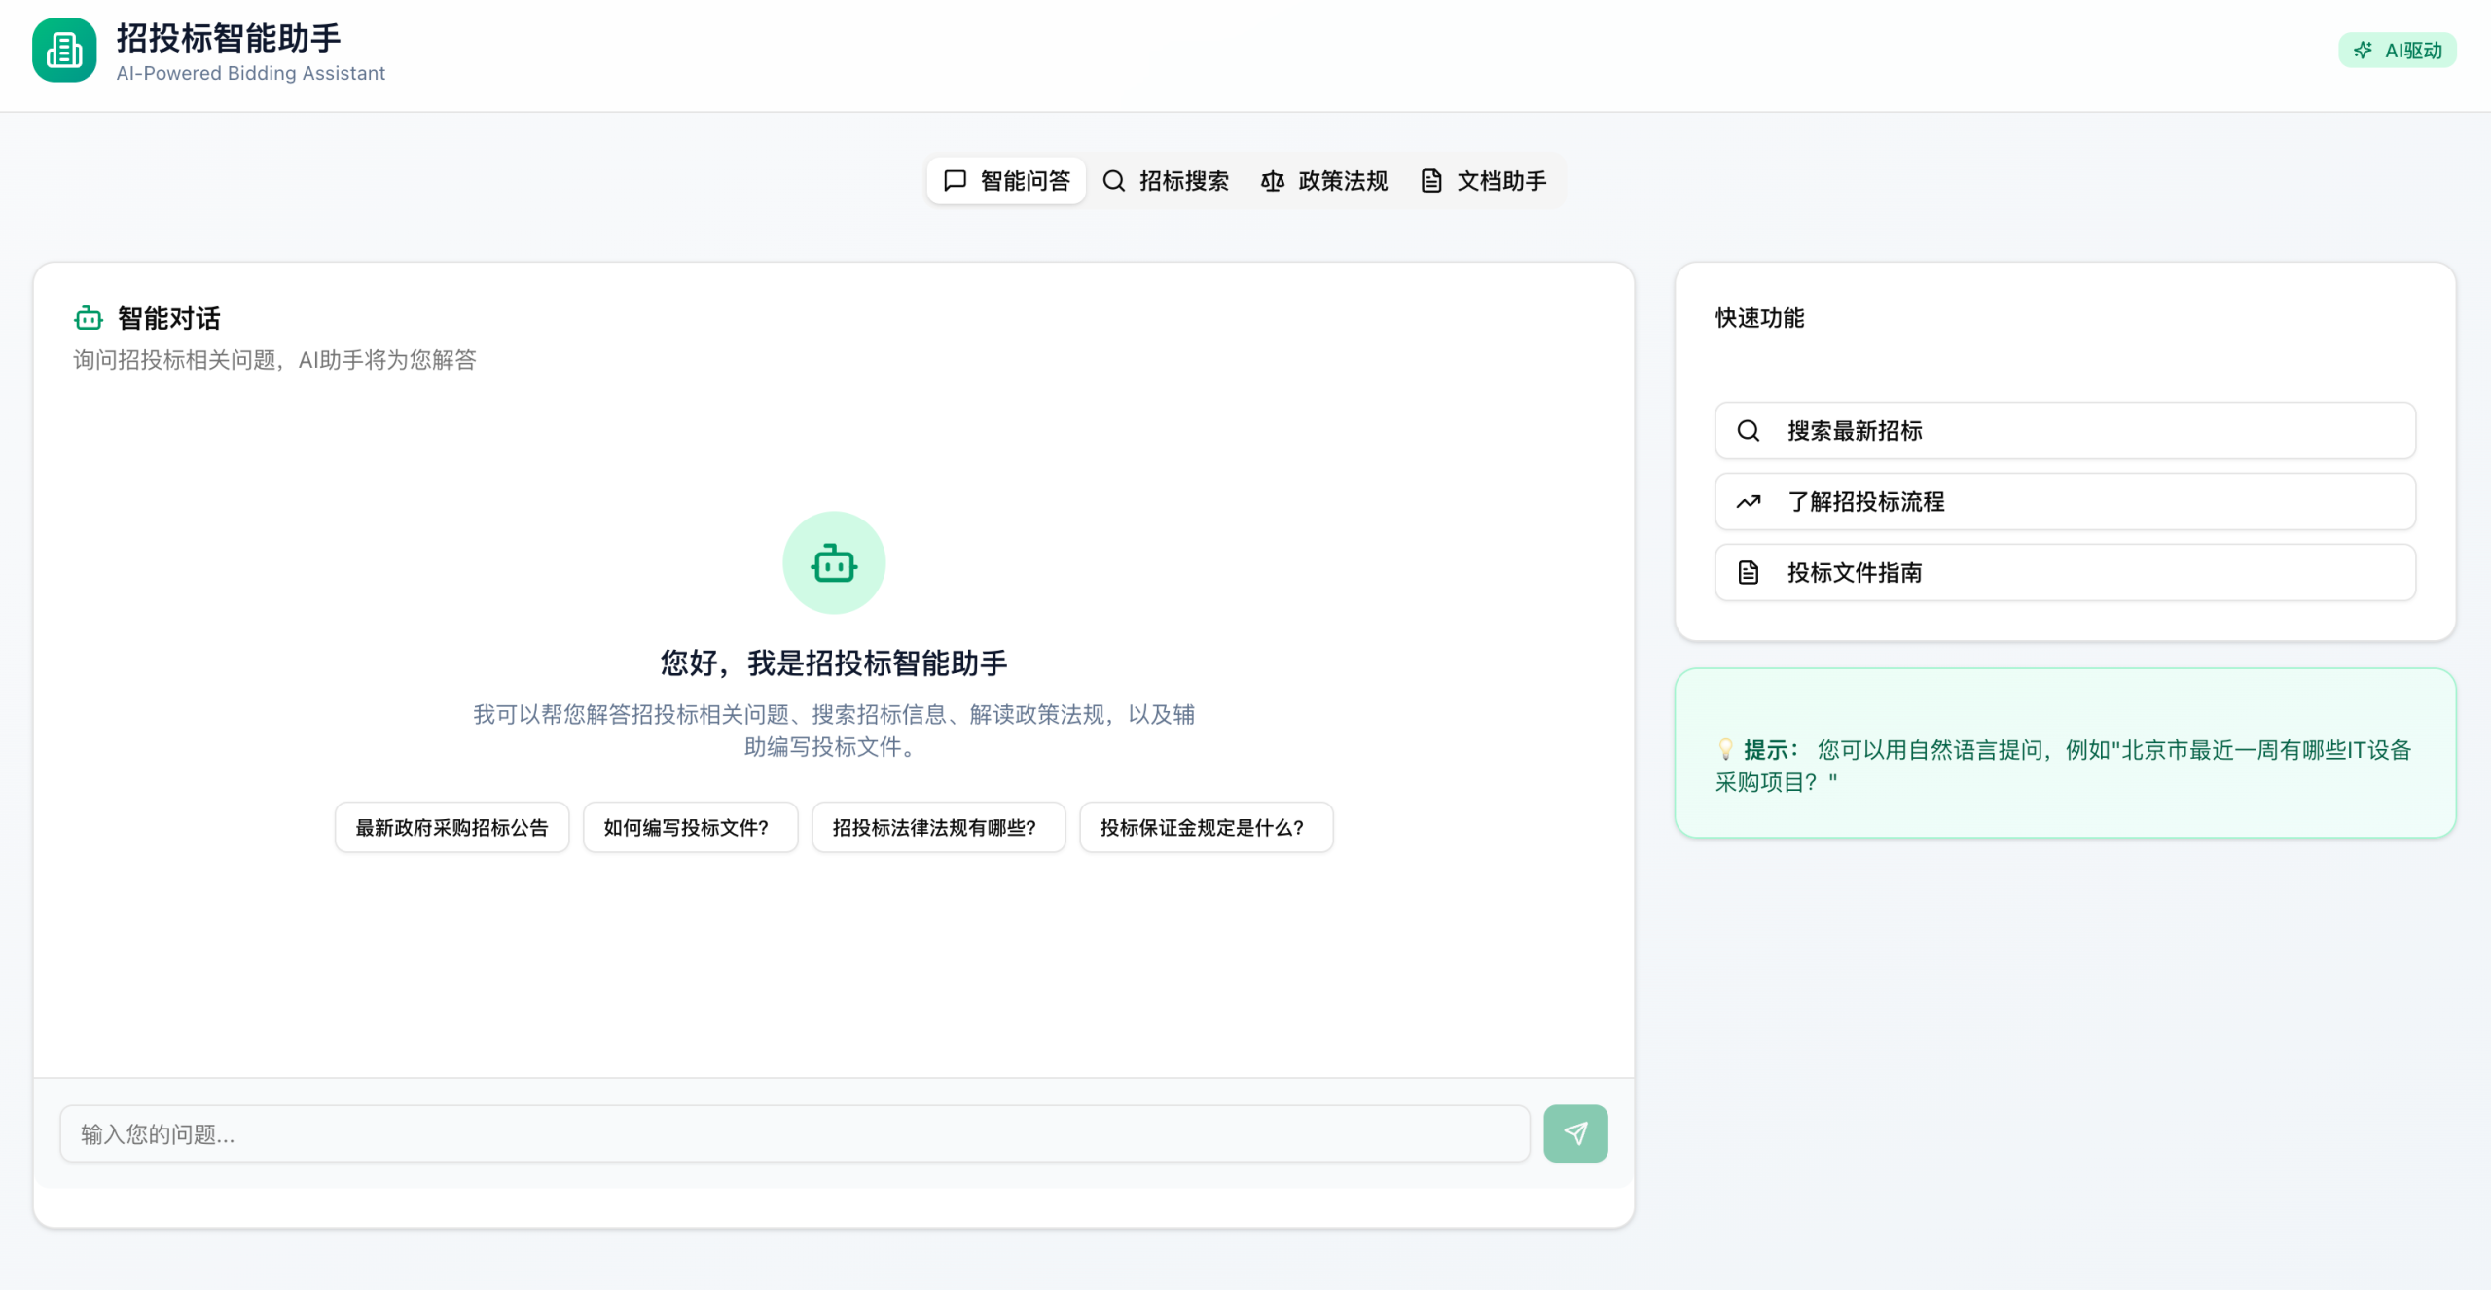Select 投标保证金规定是什么？ prompt chip

tap(1206, 828)
